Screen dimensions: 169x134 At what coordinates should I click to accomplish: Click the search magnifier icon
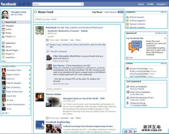82,4
